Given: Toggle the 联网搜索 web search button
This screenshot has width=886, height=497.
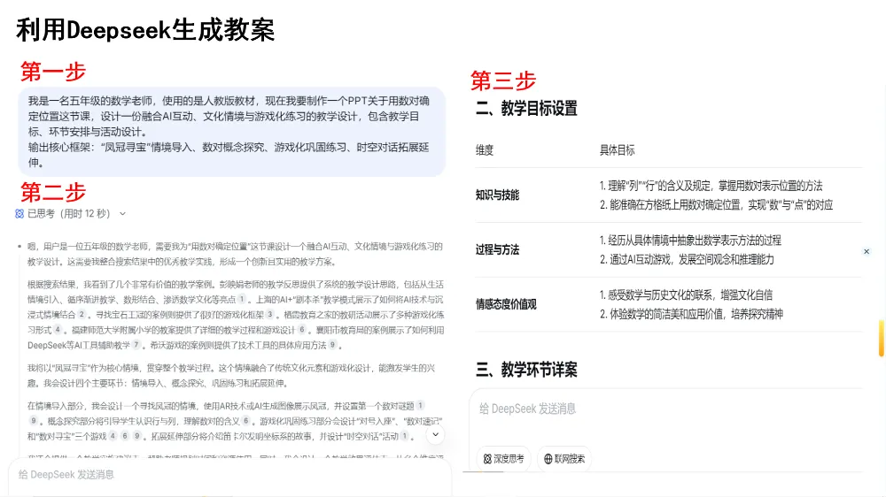Looking at the screenshot, I should click(x=563, y=459).
